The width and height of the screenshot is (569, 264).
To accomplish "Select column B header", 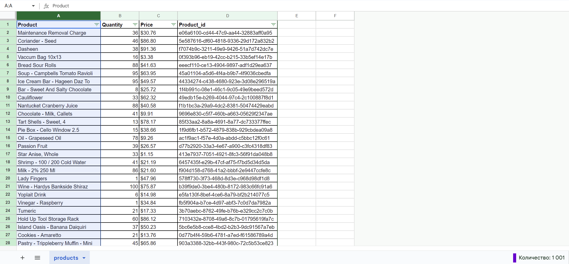I will tap(120, 16).
